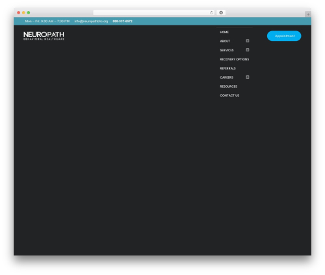
Task: Minimize window using the yellow button
Action: [x=23, y=12]
